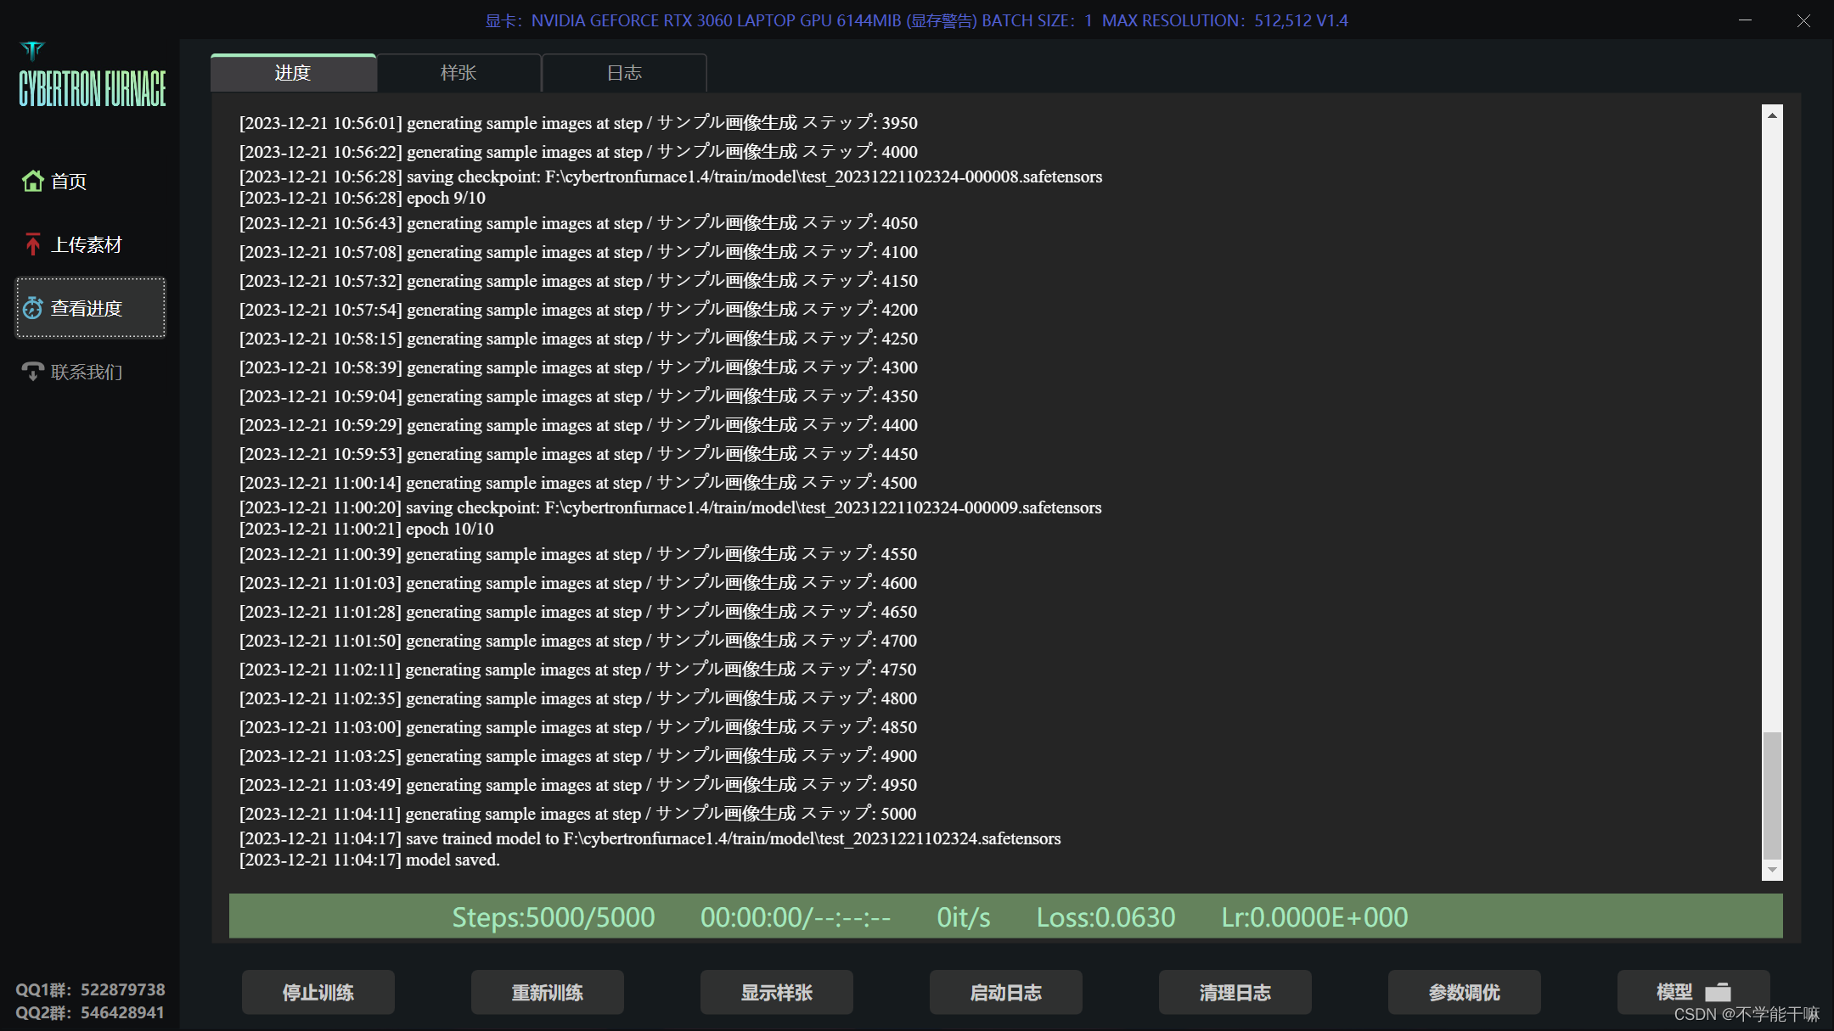Click the green training progress bar
The image size is (1834, 1031).
(x=1005, y=916)
